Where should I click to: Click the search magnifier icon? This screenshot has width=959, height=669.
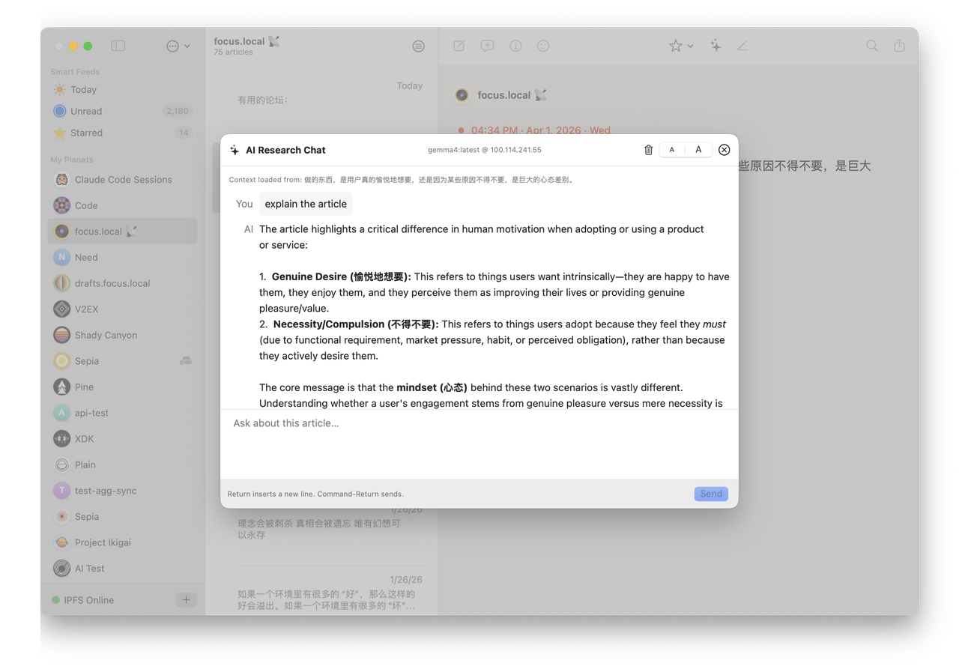tap(872, 46)
